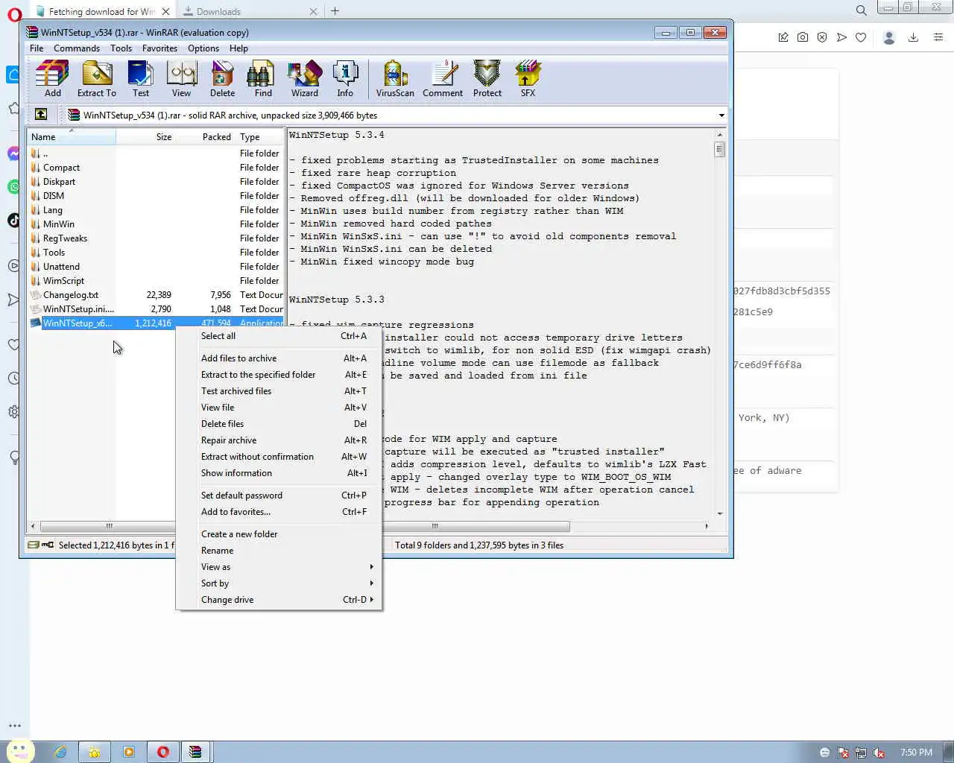Sort file list by Packed column

(x=205, y=137)
